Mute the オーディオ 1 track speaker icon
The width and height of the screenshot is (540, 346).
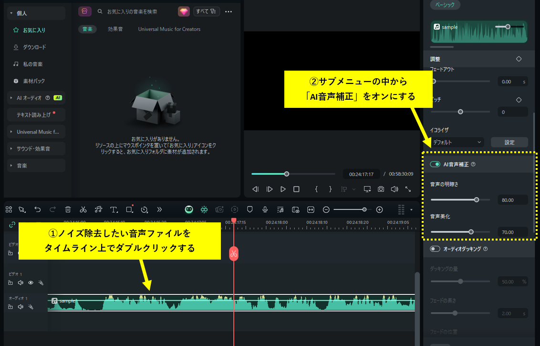(21, 307)
